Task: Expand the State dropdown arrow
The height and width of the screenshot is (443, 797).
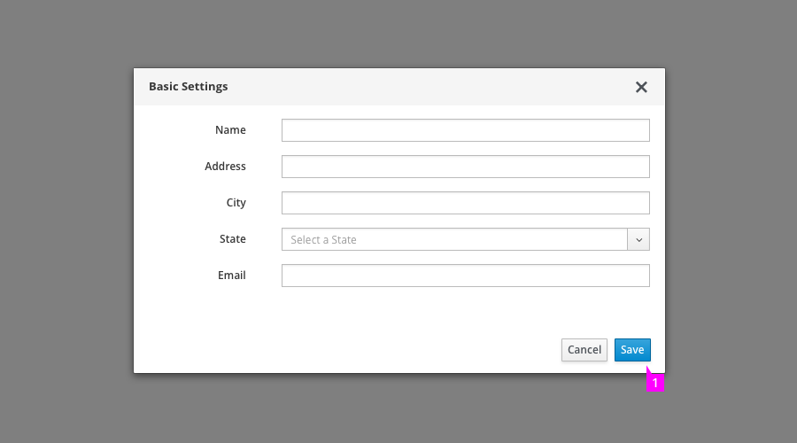Action: pos(638,239)
